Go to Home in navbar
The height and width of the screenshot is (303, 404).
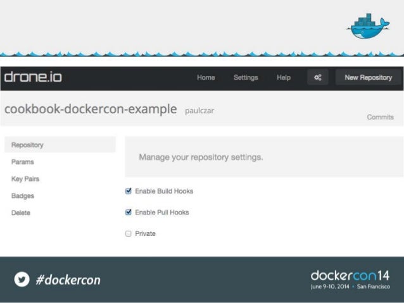click(206, 77)
